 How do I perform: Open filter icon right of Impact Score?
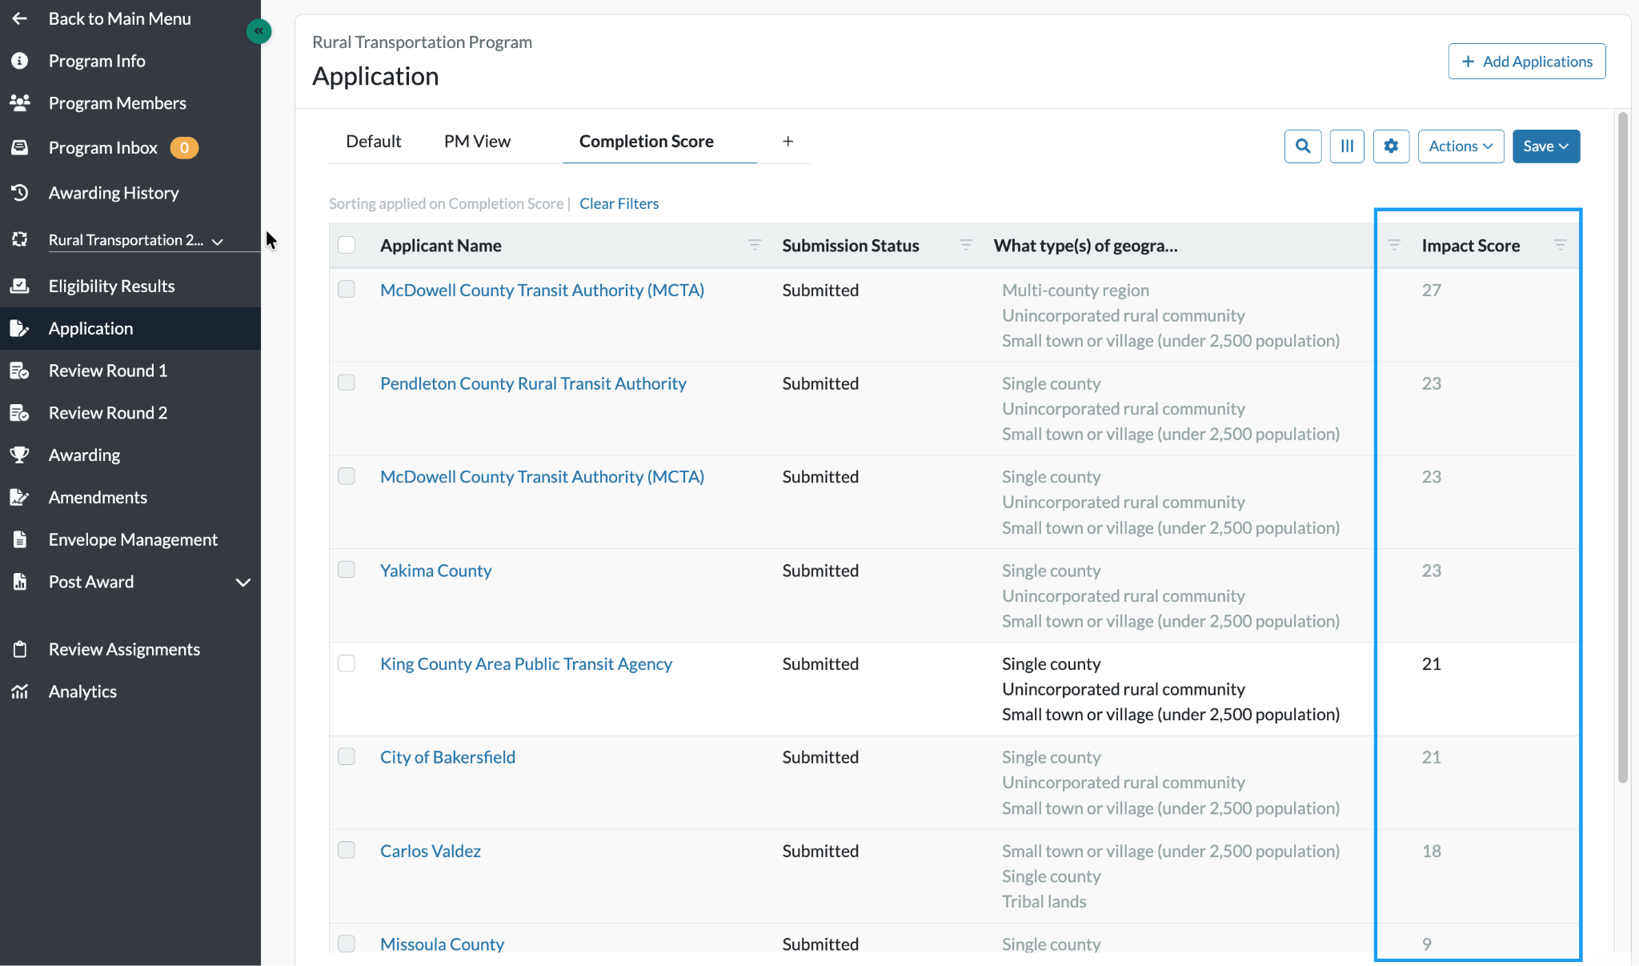[1560, 245]
